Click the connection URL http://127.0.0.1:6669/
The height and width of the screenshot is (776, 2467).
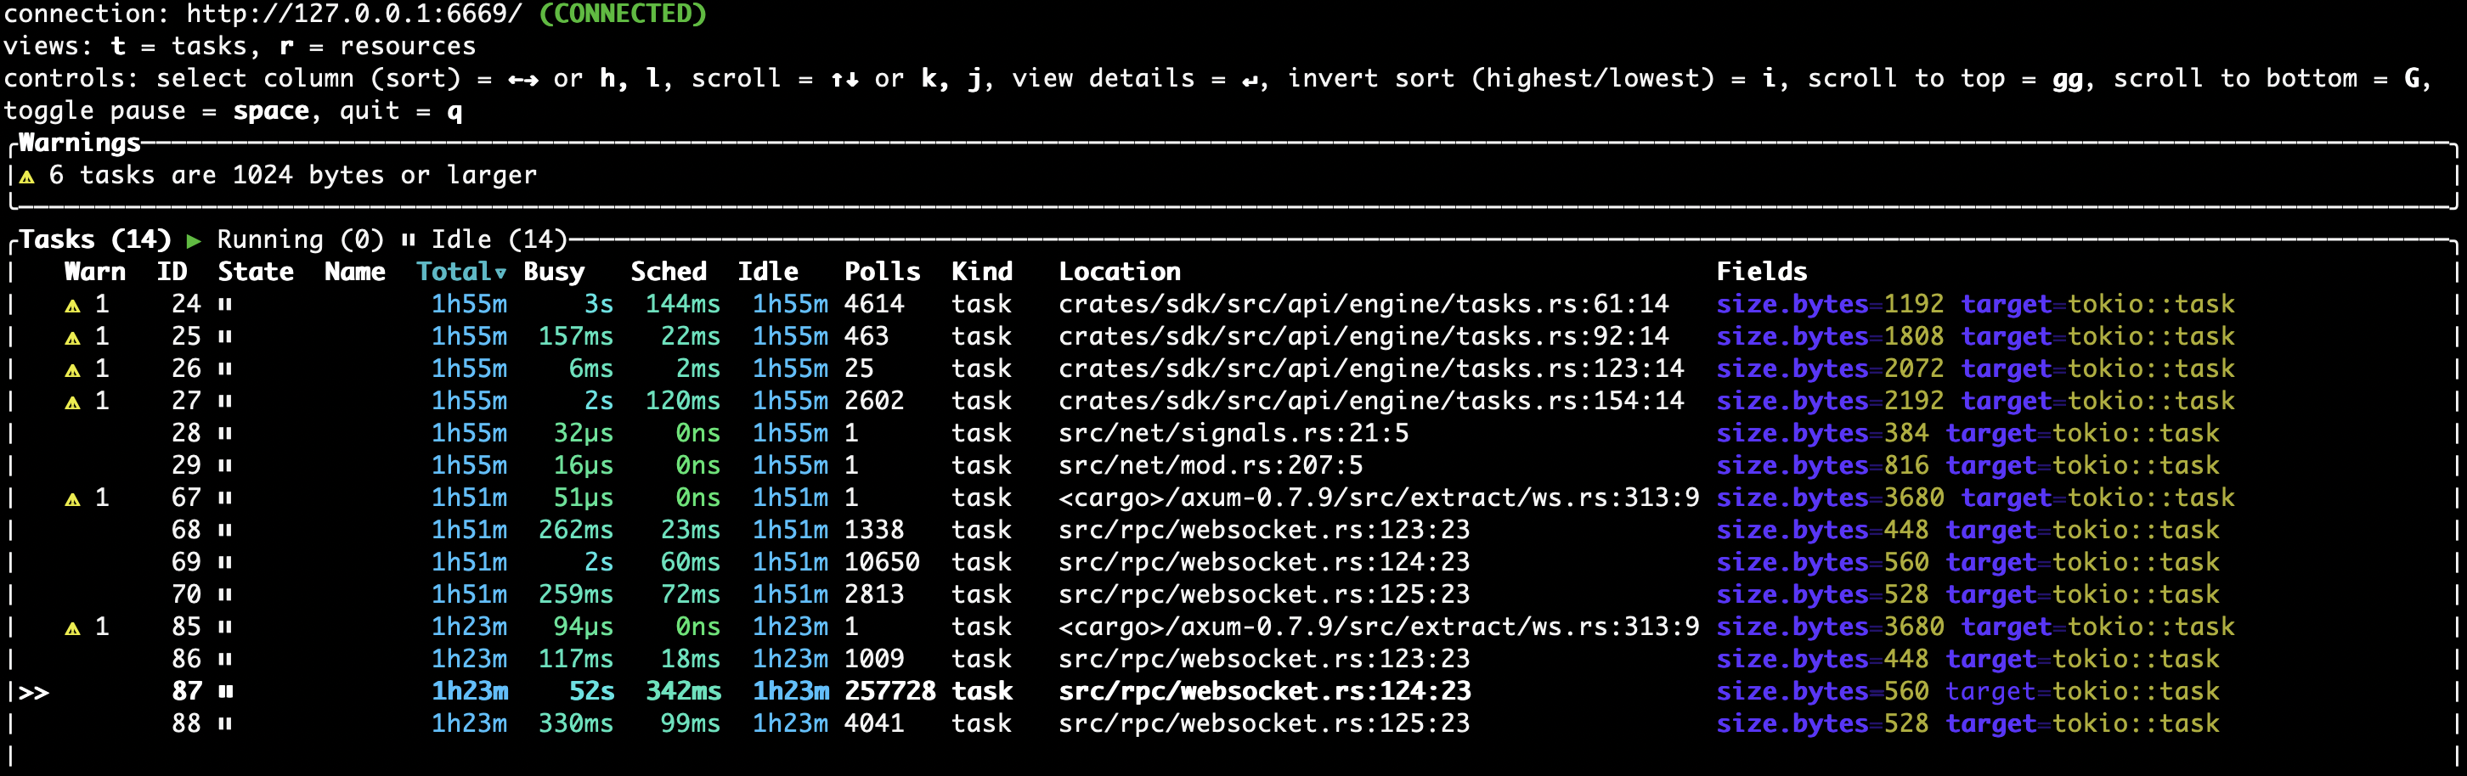pos(354,14)
